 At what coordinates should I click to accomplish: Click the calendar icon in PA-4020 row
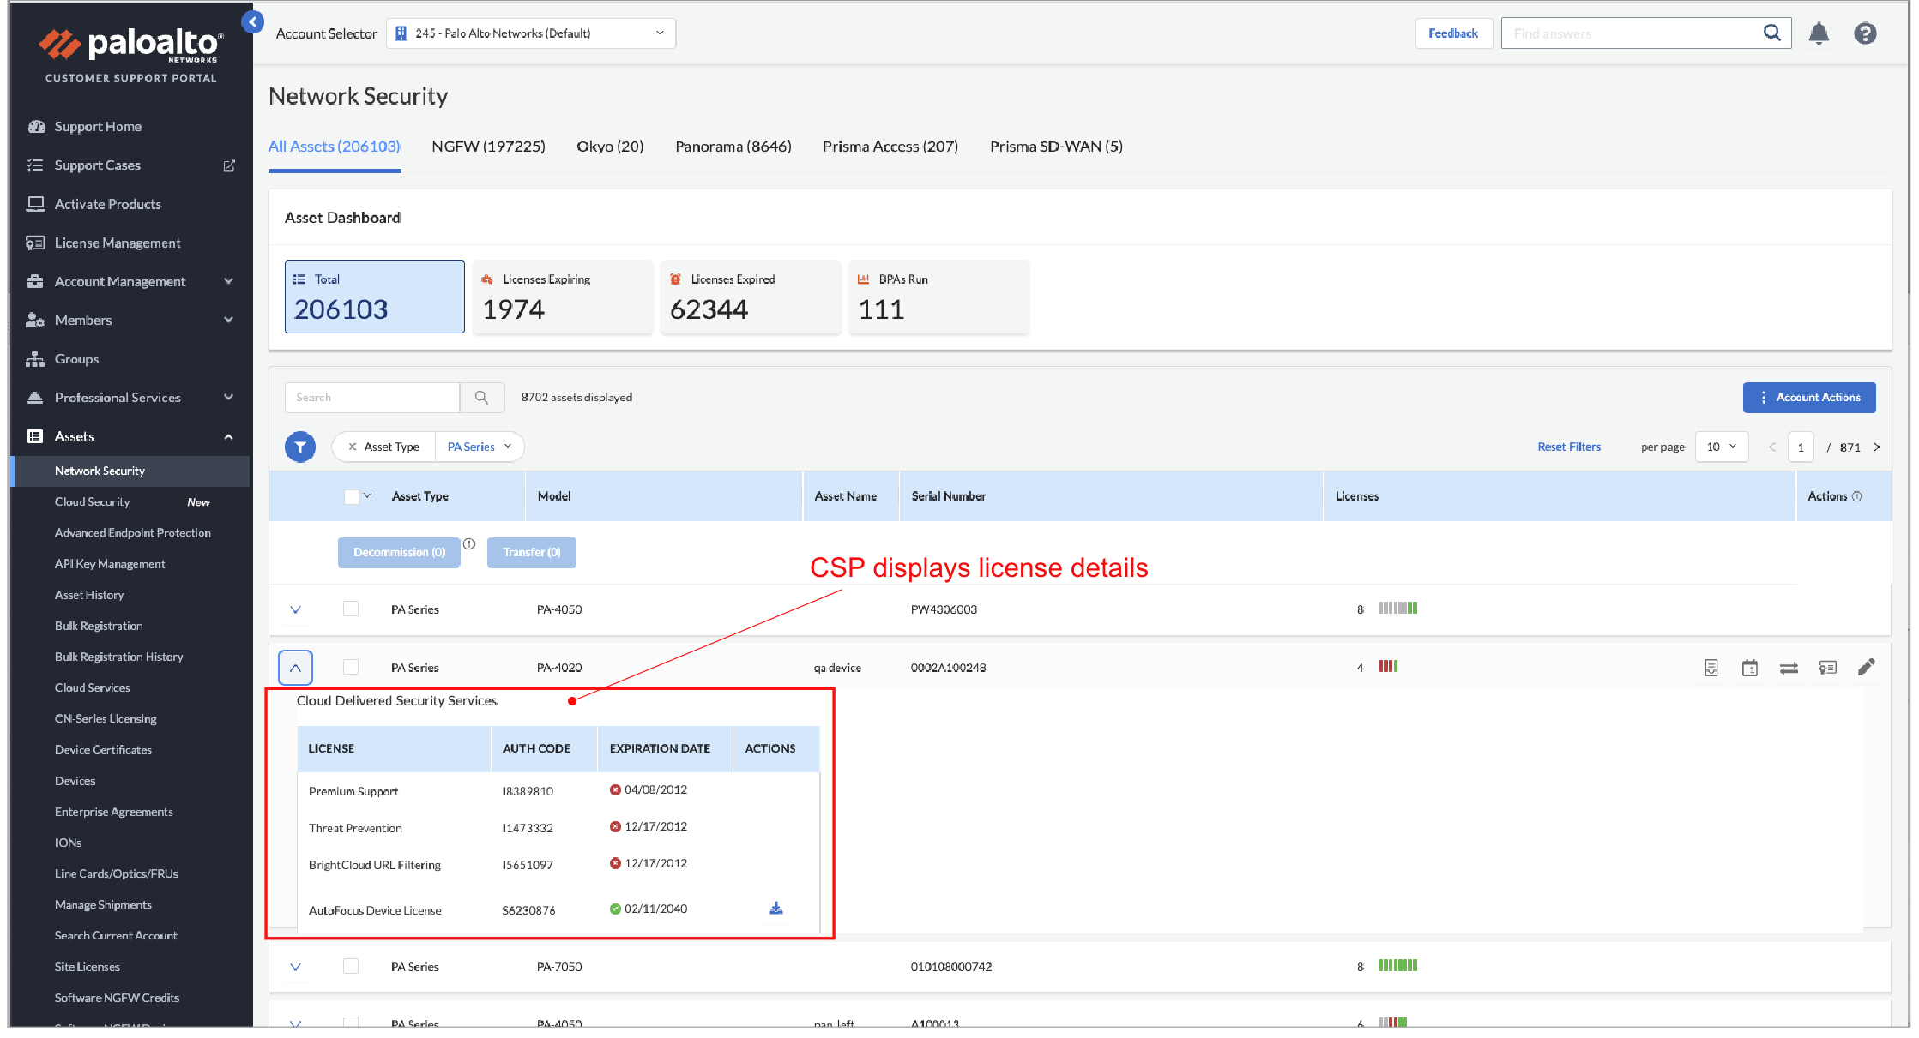click(1750, 668)
